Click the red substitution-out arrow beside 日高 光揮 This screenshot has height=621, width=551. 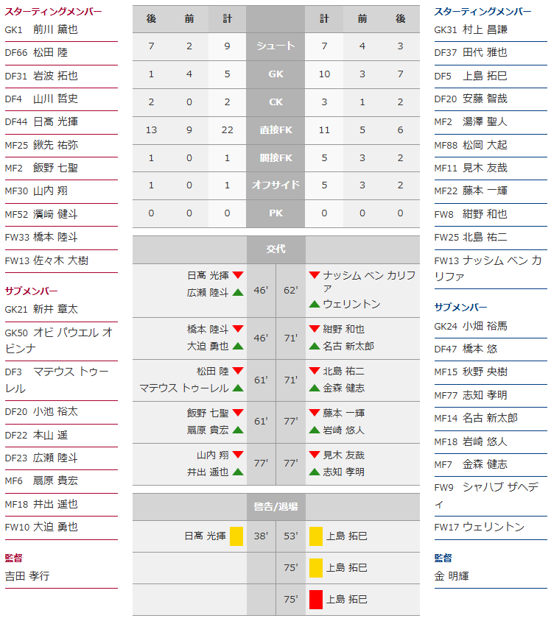click(x=238, y=275)
